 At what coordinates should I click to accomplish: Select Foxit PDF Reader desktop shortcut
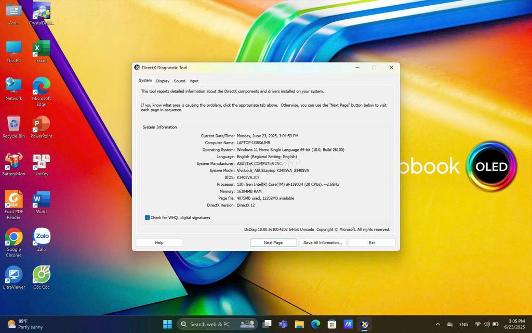[x=14, y=205]
